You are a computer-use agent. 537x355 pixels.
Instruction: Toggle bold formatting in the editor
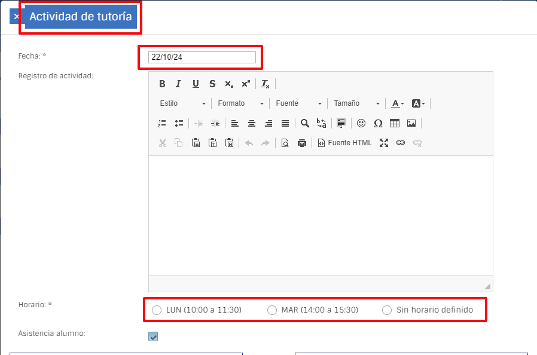(x=162, y=84)
